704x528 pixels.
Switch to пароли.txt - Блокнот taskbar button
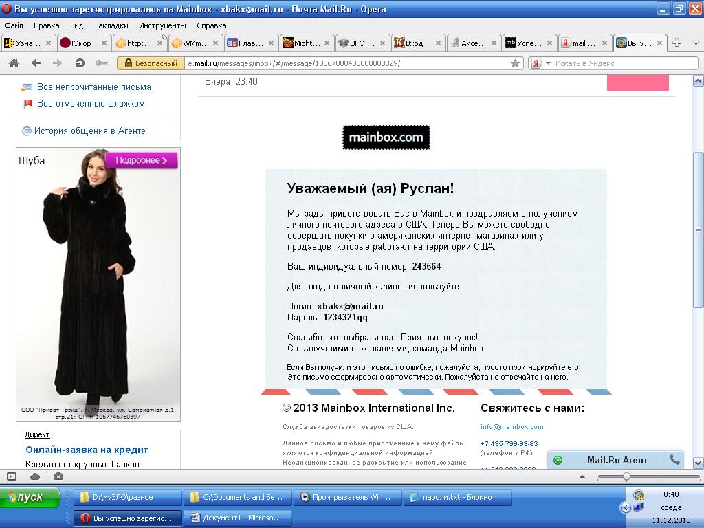pyautogui.click(x=458, y=498)
